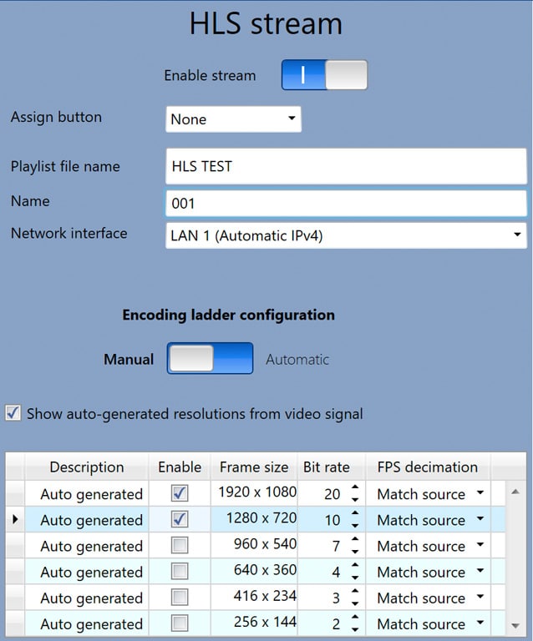The image size is (533, 641).
Task: Open the Assign button dropdown
Action: click(233, 119)
